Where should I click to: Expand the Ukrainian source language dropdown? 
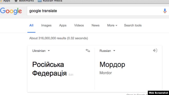[41, 51]
